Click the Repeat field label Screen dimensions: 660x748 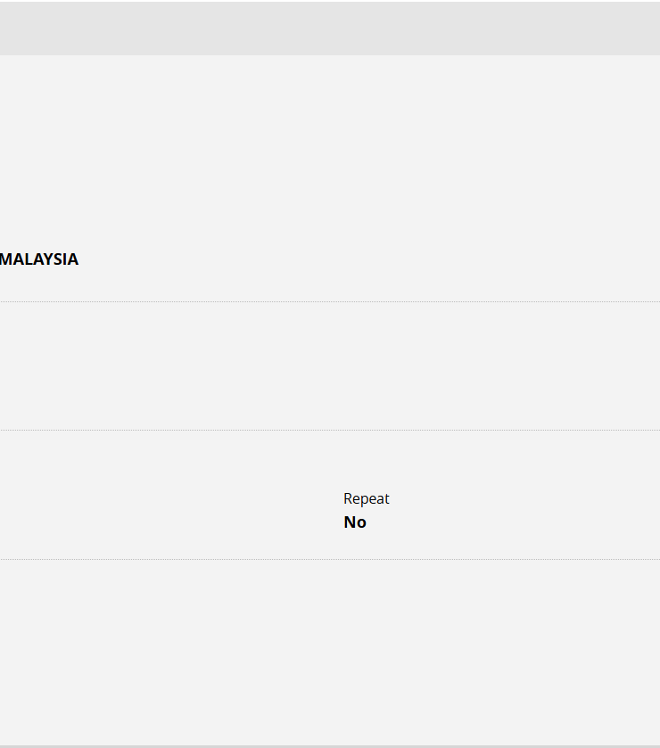click(x=366, y=498)
